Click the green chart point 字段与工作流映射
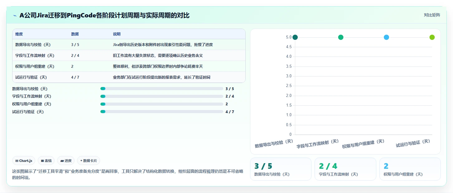Viewport: 453px width, 193px height. click(341, 37)
